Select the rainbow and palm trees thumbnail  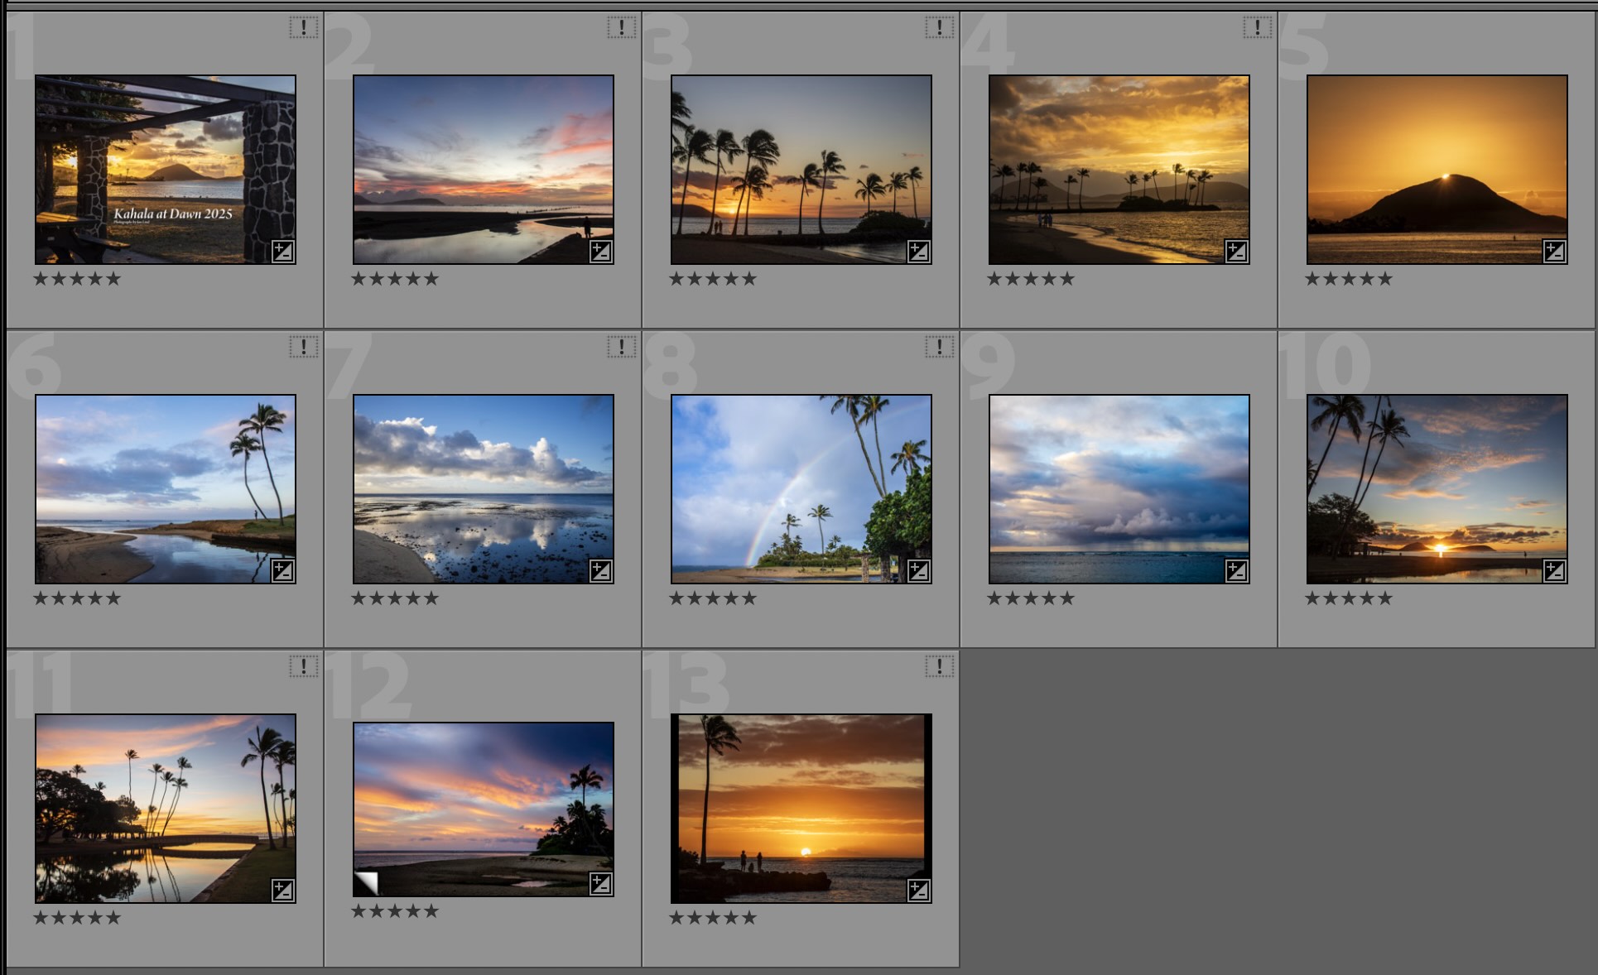(x=801, y=488)
